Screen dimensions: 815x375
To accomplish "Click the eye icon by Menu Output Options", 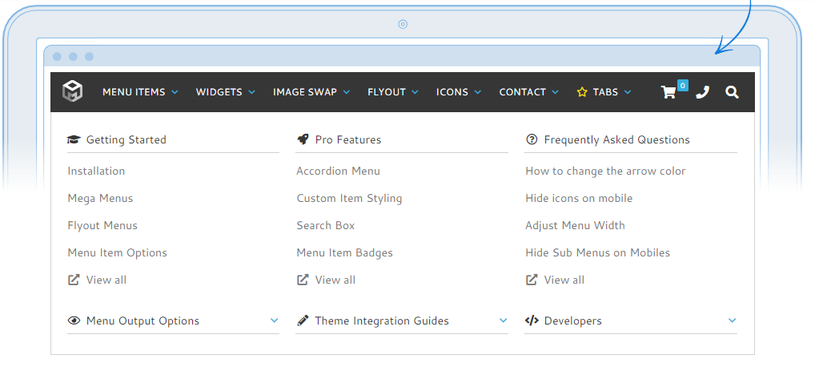I will 74,321.
